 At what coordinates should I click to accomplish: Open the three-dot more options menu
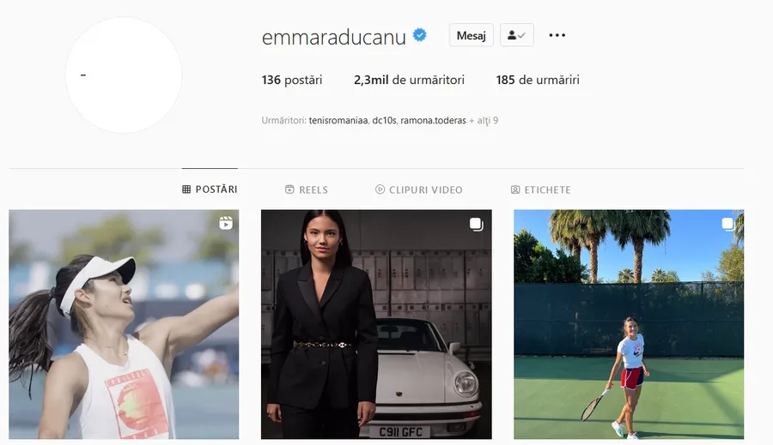[557, 35]
